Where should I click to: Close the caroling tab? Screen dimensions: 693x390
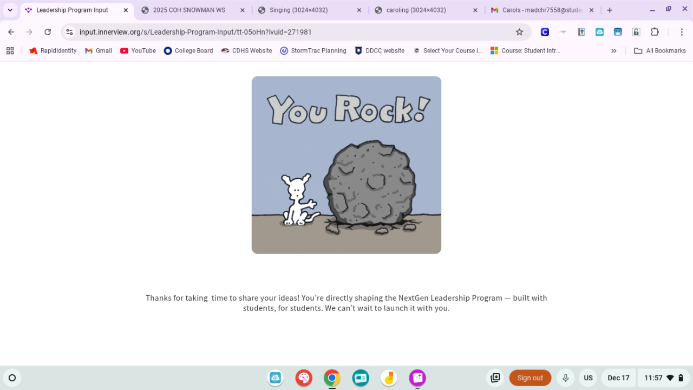[475, 10]
